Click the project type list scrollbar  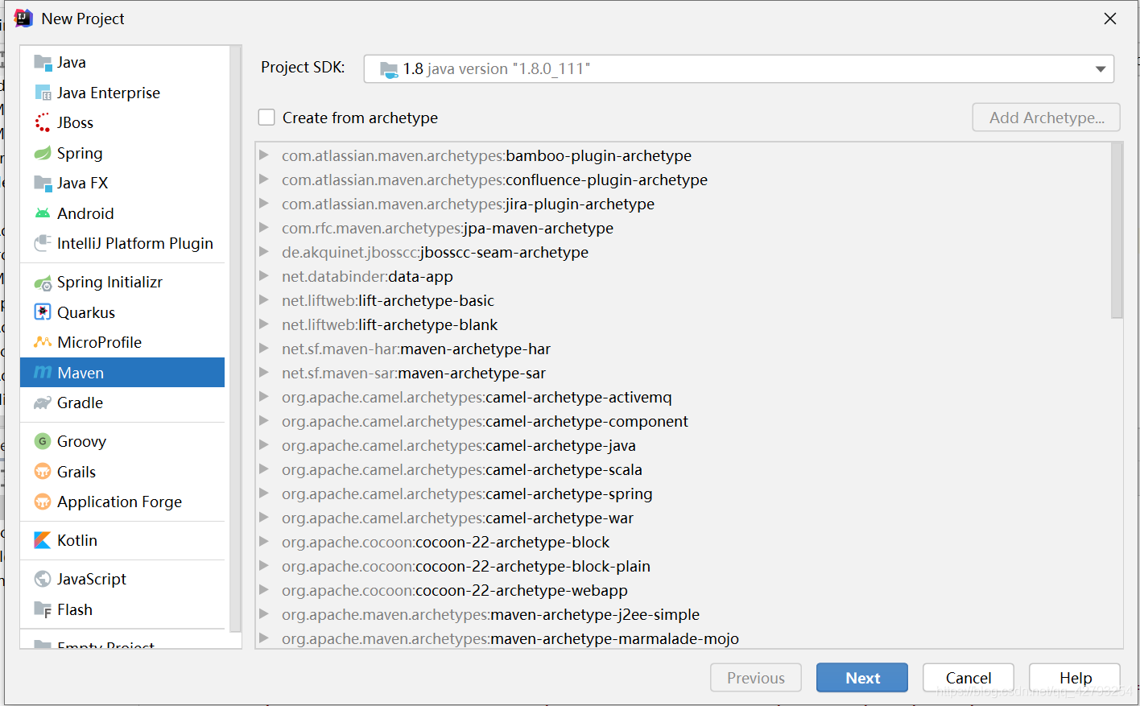(x=235, y=338)
